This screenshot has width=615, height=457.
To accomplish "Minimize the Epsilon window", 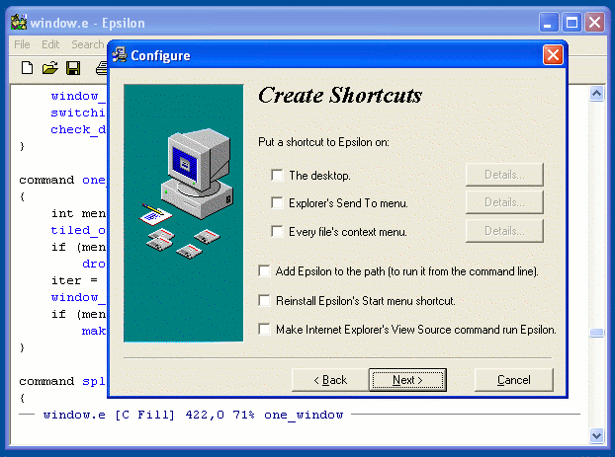I will tap(549, 23).
